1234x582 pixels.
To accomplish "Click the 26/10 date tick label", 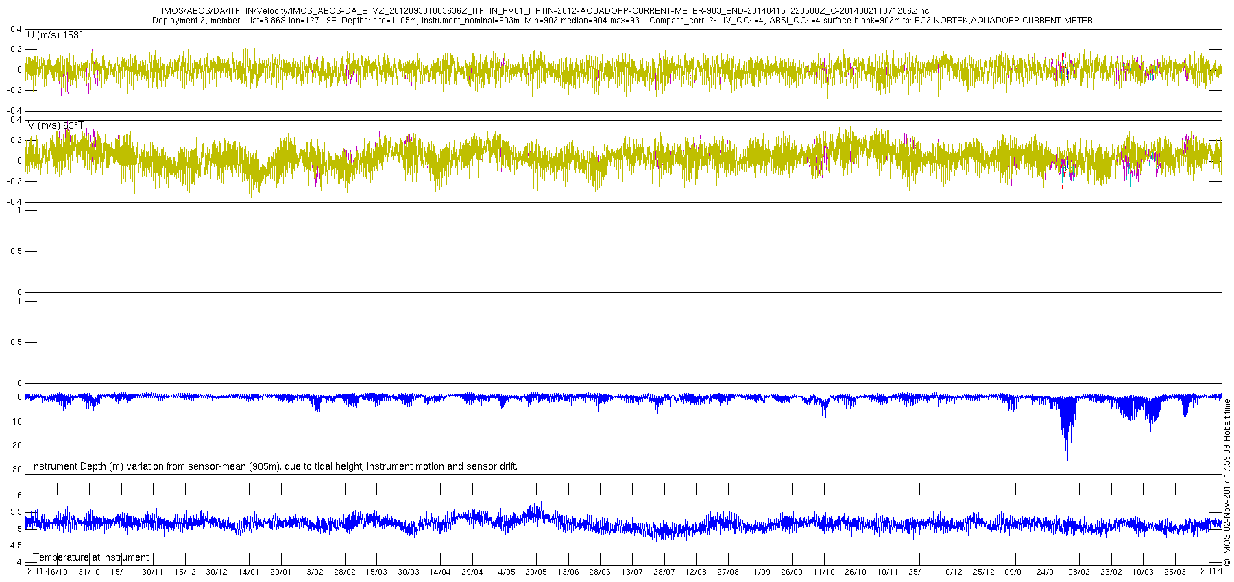I will [856, 572].
